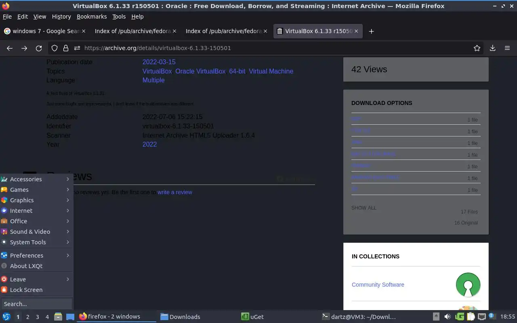Click the shield tracking protection icon
Screen dimensions: 517x323
[x=55, y=48]
